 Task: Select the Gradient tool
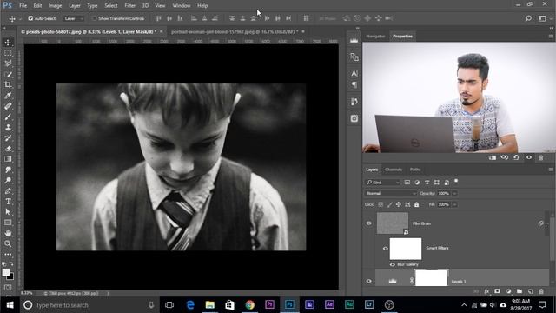8,159
